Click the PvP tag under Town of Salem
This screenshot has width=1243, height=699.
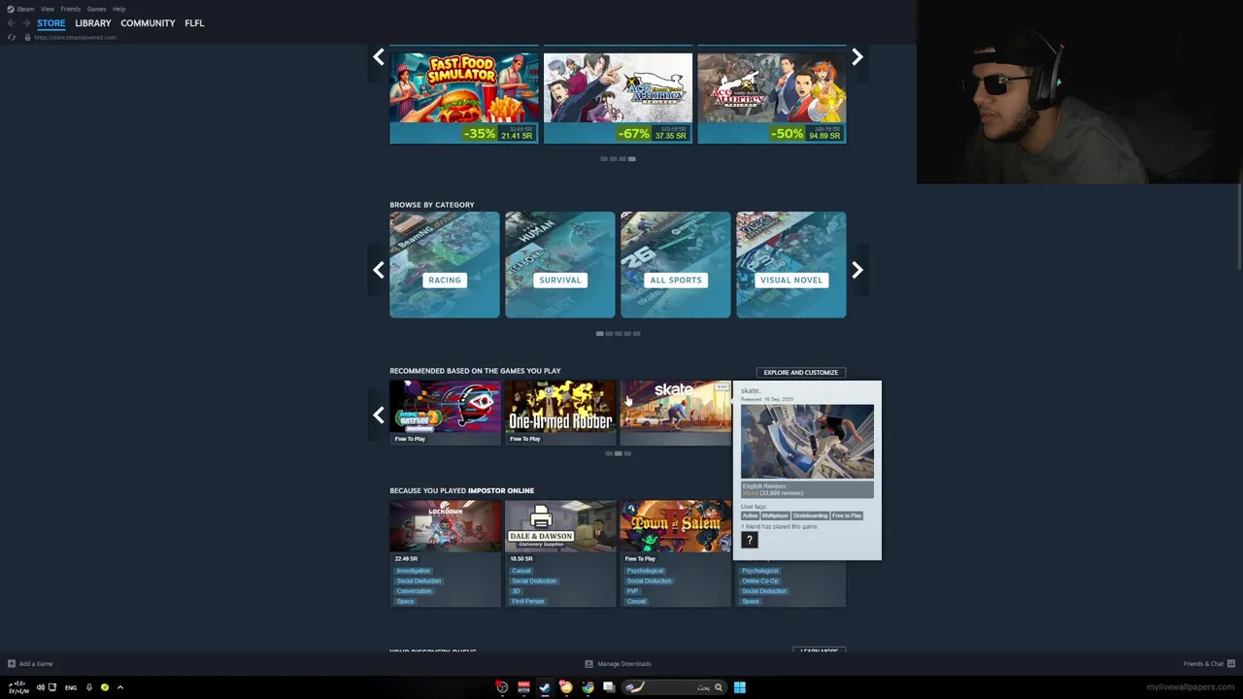click(632, 591)
